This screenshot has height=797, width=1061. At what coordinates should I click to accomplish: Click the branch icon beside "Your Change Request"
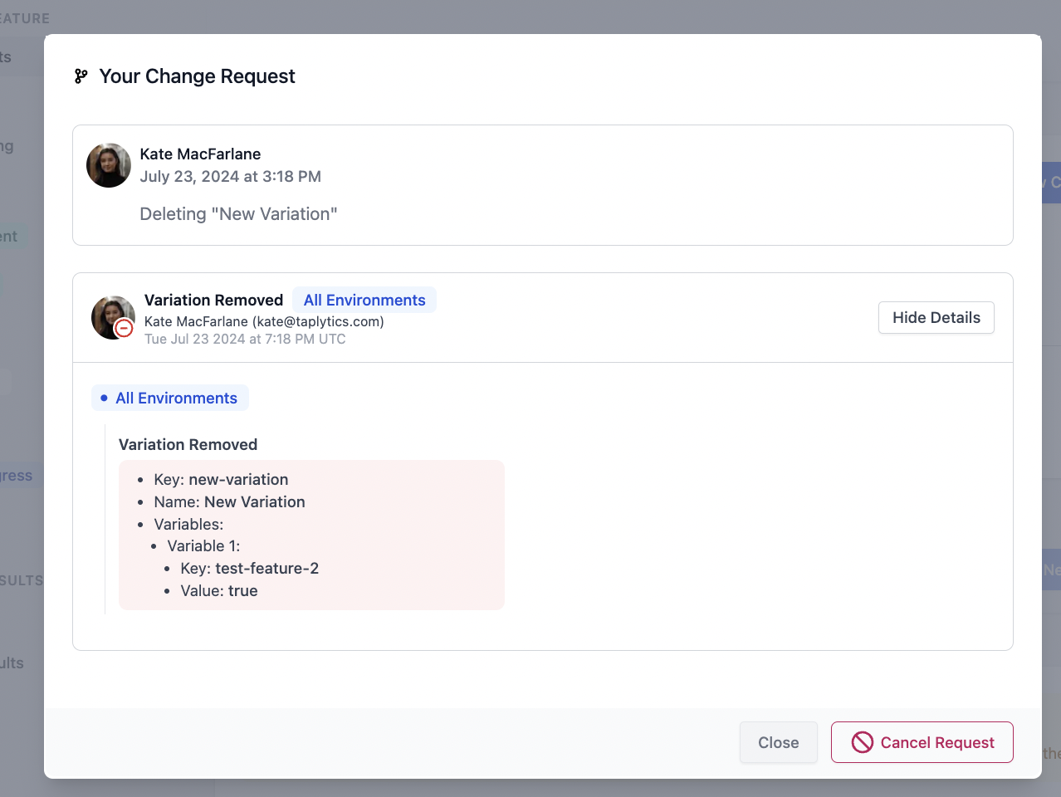tap(80, 76)
